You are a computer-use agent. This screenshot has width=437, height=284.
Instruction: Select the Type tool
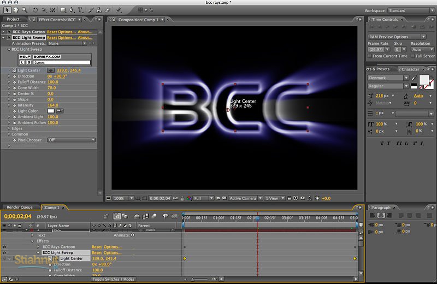[x=80, y=10]
